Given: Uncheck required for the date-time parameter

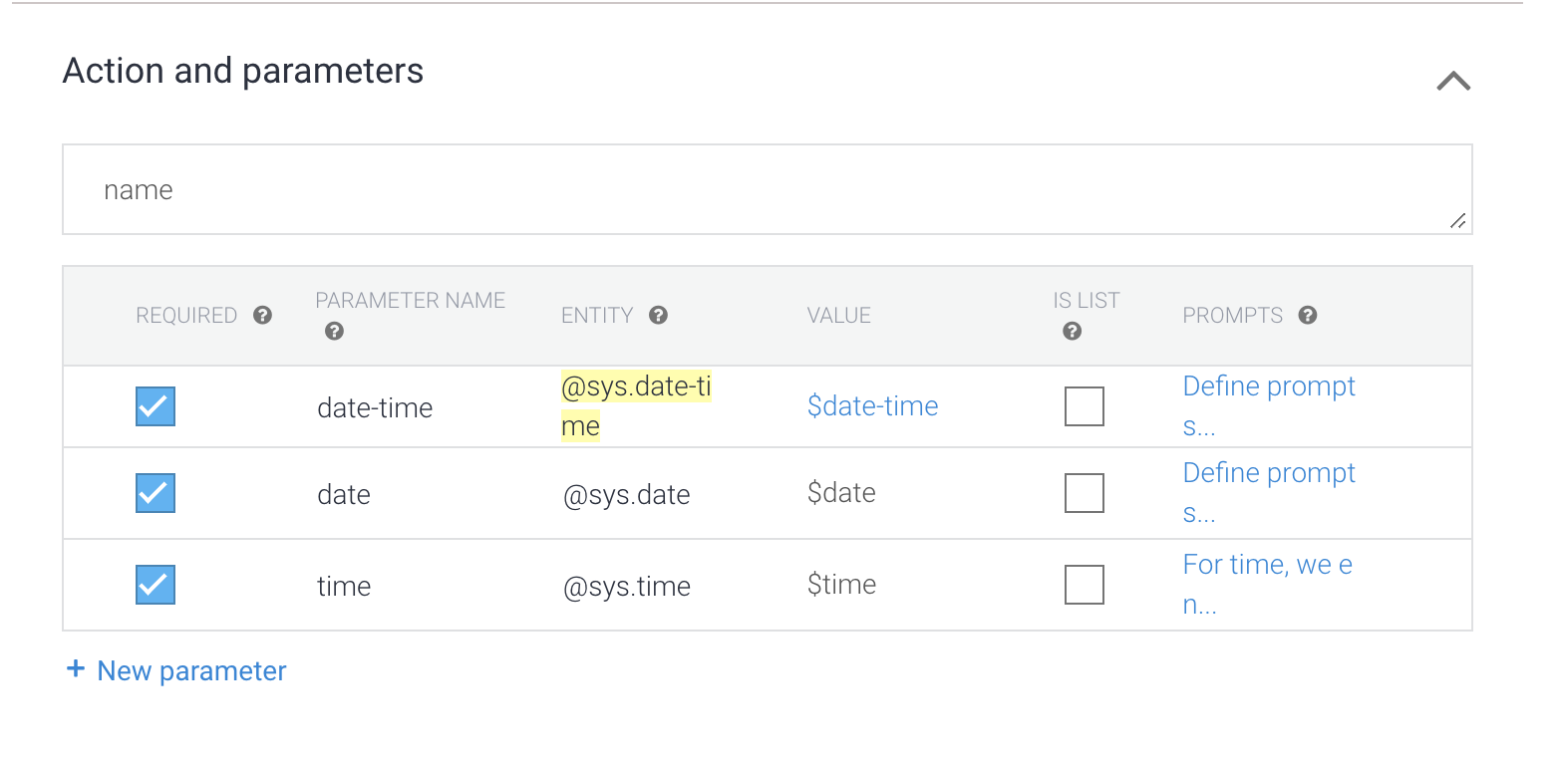Looking at the screenshot, I should pyautogui.click(x=155, y=406).
